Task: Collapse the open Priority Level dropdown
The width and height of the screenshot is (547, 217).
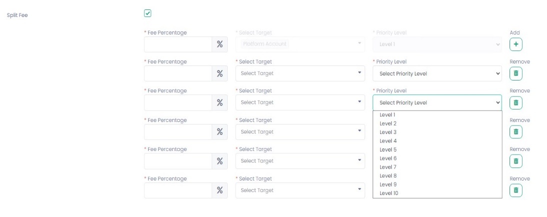Action: point(437,102)
